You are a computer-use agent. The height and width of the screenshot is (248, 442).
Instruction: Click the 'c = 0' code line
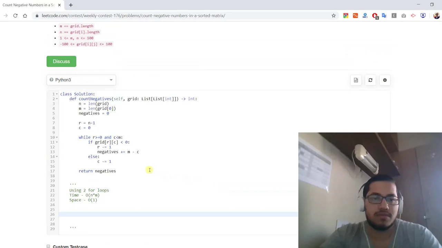[x=85, y=128]
